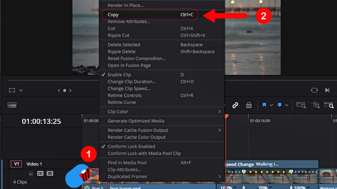
Task: Expand the Duplicated Frames submenu
Action: coord(127,176)
